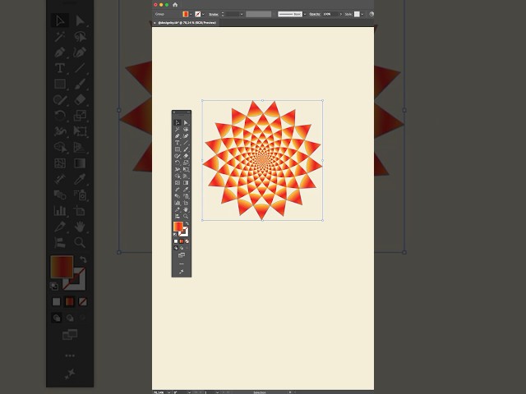The width and height of the screenshot is (526, 394).
Task: Select Blend tool in enlarged dimmed toolbar
Action: point(60,195)
